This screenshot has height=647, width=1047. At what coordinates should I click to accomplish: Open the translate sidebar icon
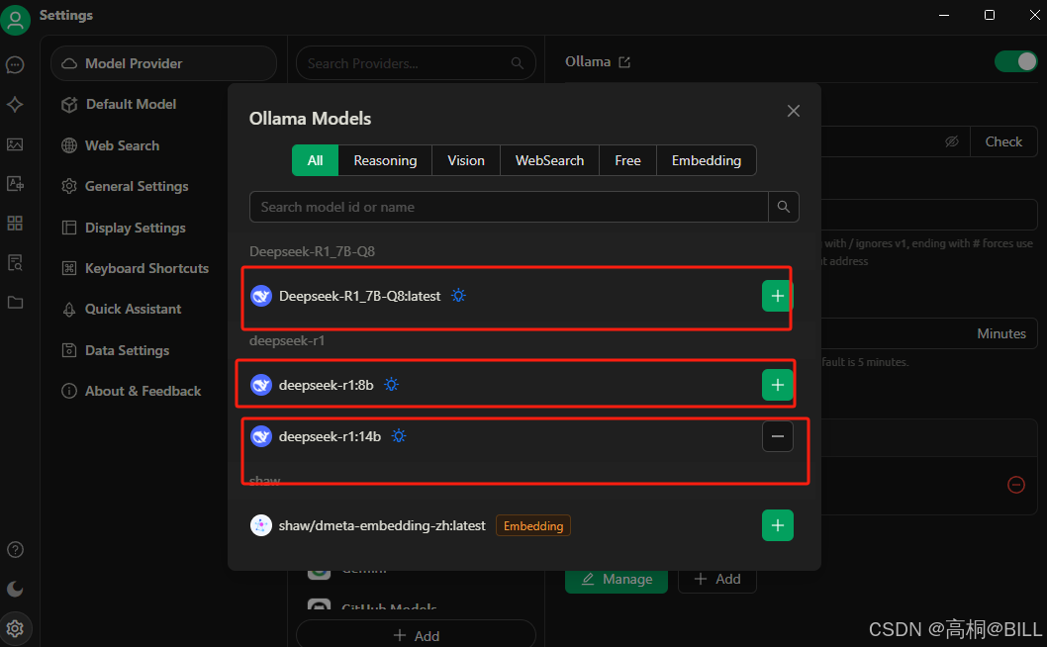[x=15, y=184]
